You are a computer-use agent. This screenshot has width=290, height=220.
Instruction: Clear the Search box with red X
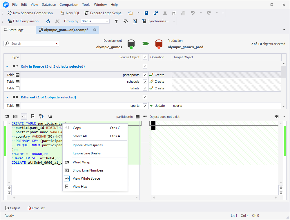click(57, 44)
